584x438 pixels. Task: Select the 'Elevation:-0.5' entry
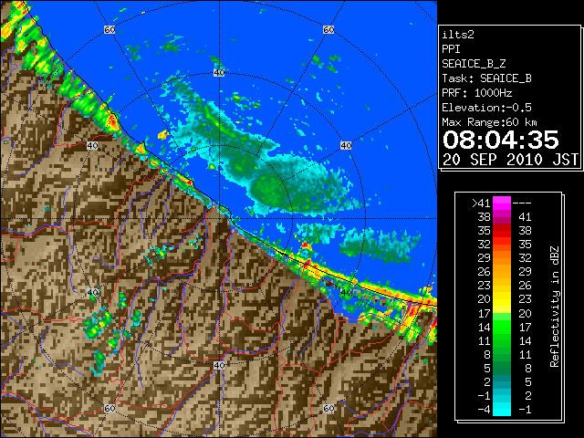point(486,108)
